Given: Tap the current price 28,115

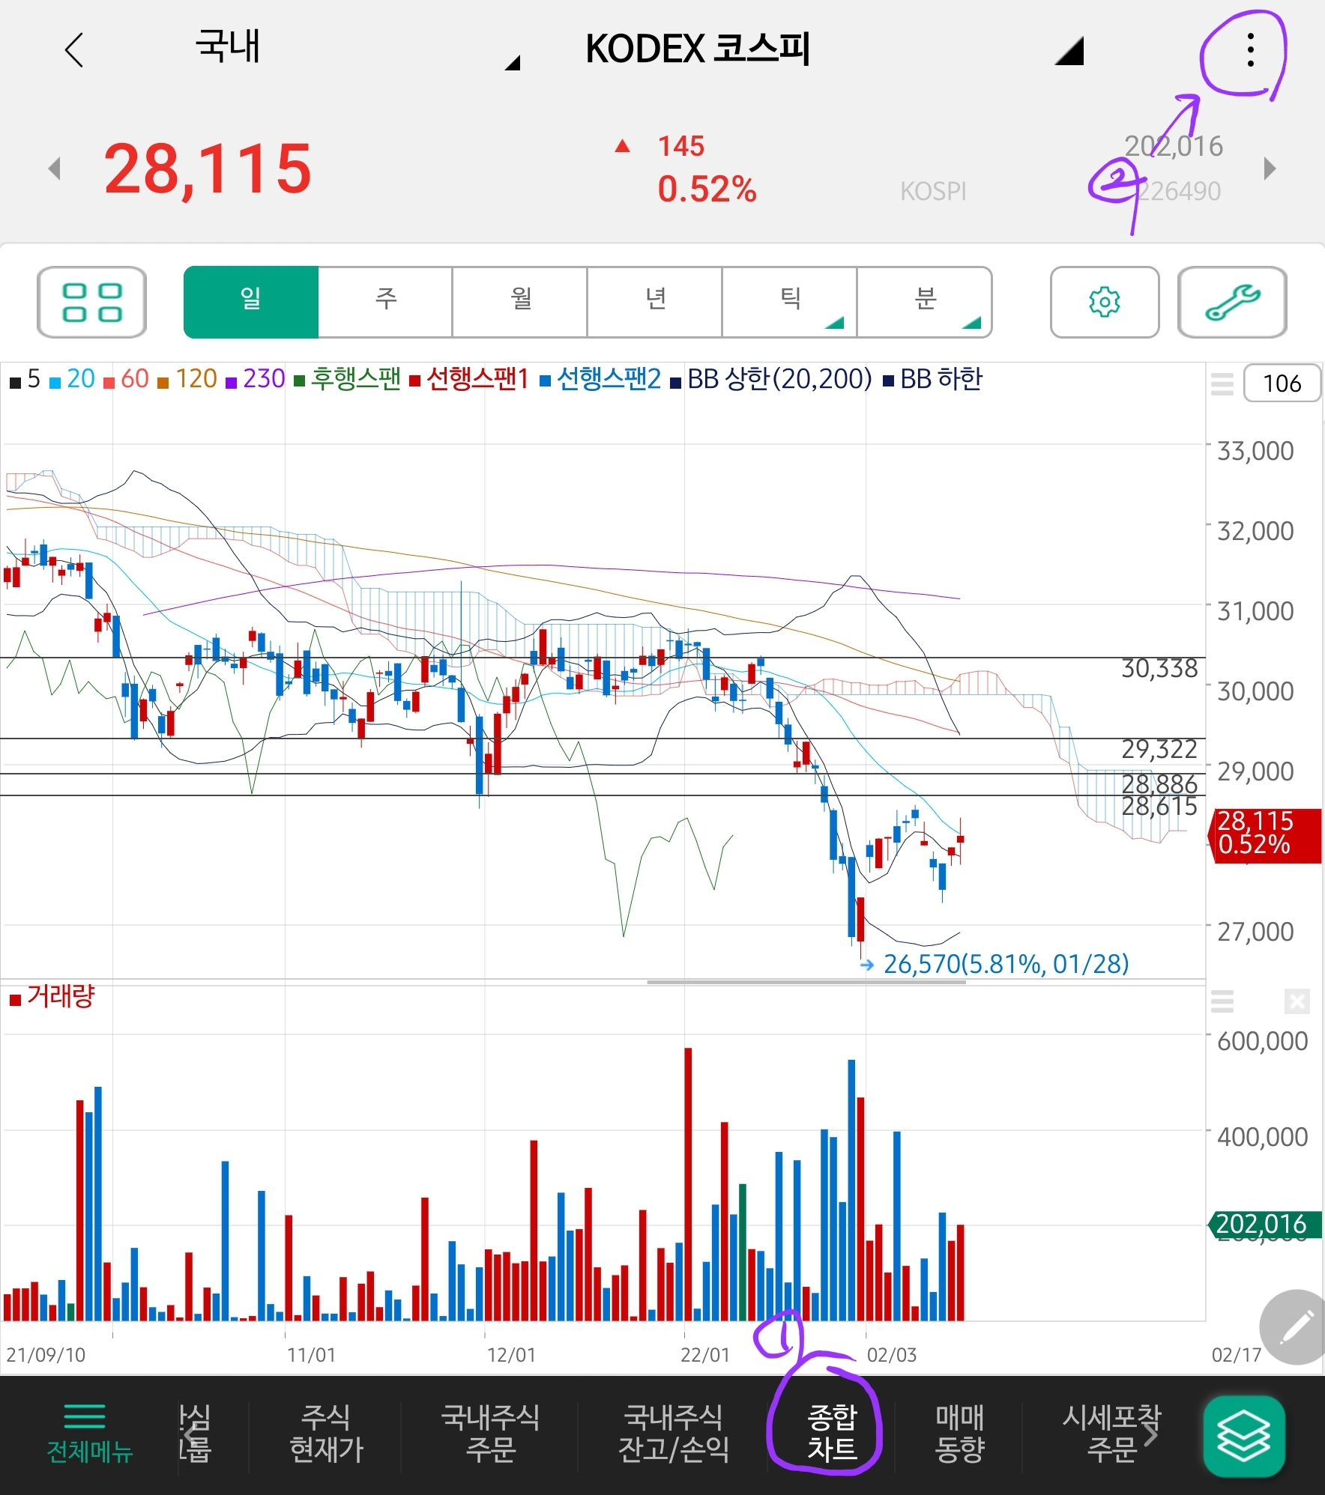Looking at the screenshot, I should tap(207, 169).
